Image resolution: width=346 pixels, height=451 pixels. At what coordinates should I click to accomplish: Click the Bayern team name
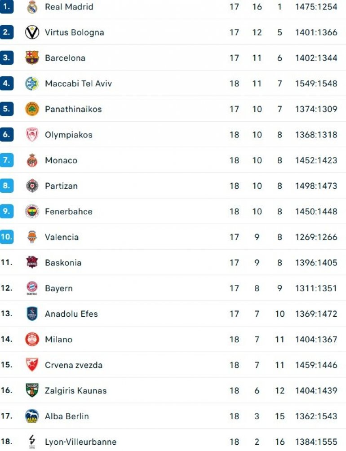coord(58,288)
